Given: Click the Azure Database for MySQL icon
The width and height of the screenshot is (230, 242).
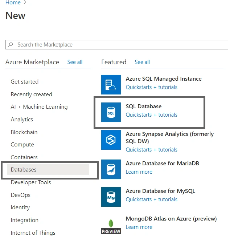Looking at the screenshot, I should pyautogui.click(x=111, y=197).
